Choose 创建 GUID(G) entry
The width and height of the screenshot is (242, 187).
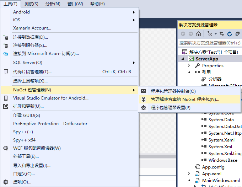pyautogui.click(x=70, y=116)
